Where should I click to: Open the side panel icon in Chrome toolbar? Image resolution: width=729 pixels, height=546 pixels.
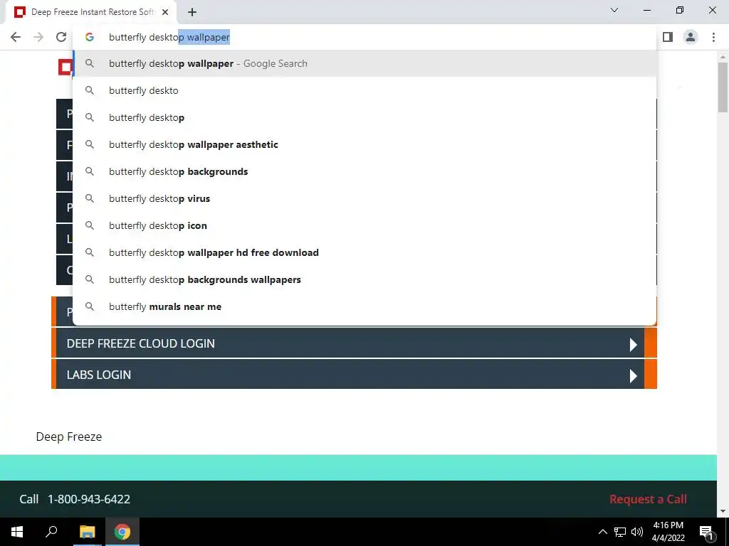668,37
